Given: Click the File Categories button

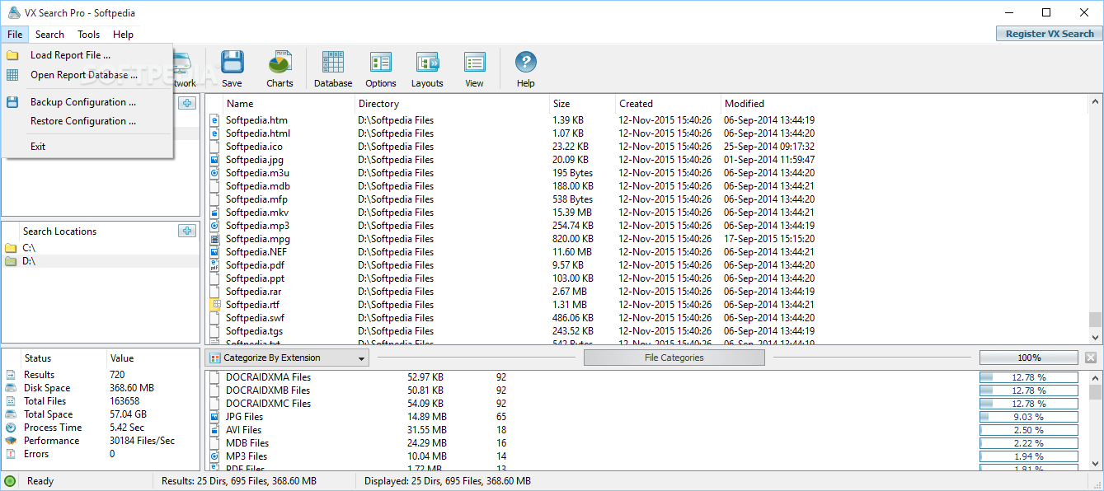Looking at the screenshot, I should coord(674,358).
